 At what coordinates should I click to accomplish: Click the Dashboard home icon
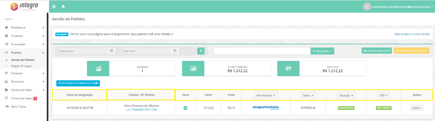tap(6, 27)
